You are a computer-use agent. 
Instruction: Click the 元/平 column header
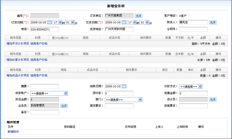coord(191,38)
